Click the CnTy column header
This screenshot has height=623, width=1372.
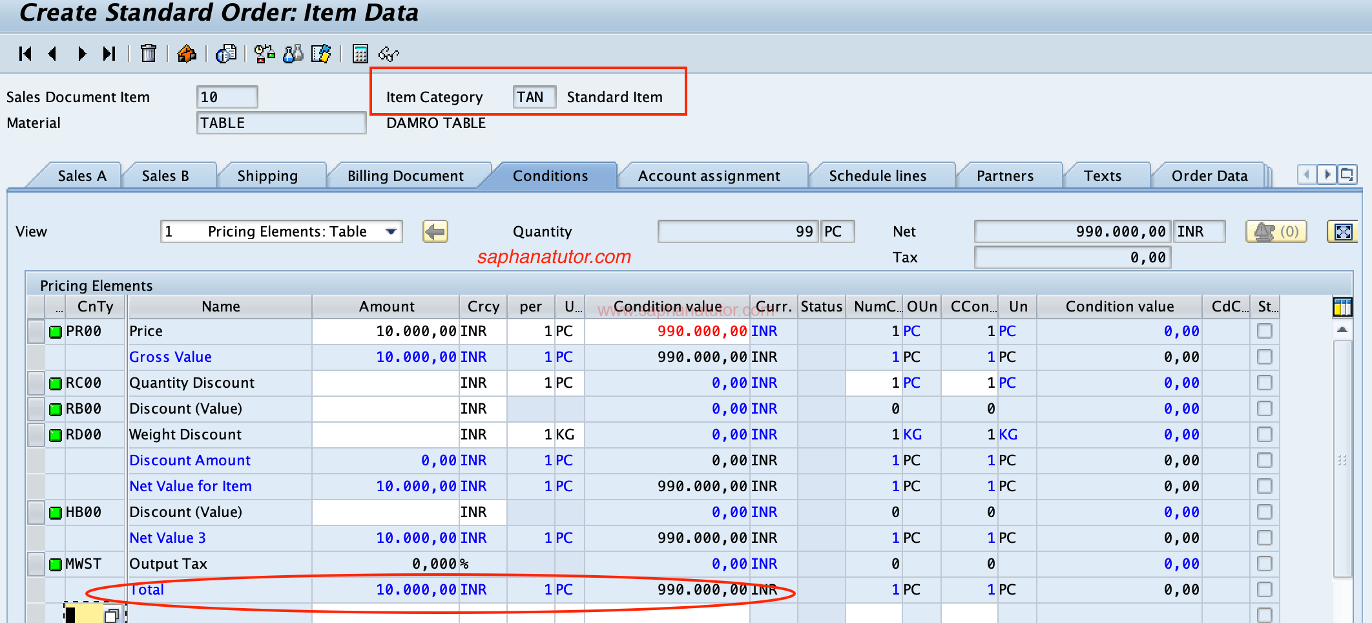pyautogui.click(x=96, y=306)
